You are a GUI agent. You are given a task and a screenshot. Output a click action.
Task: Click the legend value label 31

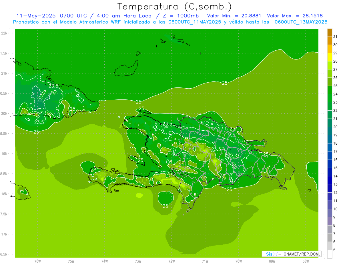pyautogui.click(x=335, y=37)
